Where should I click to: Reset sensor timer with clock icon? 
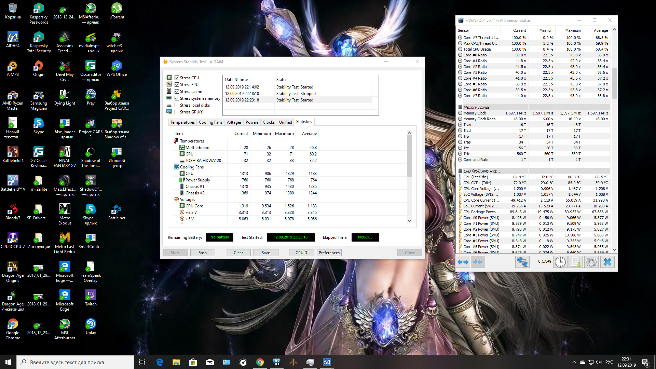tap(560, 262)
